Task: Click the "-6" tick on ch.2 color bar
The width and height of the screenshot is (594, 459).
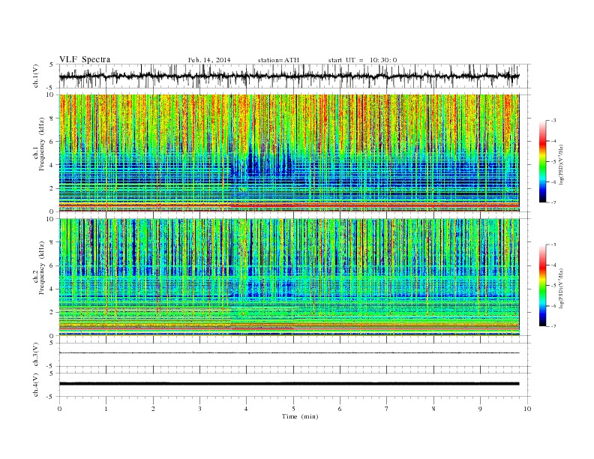Action: click(553, 306)
